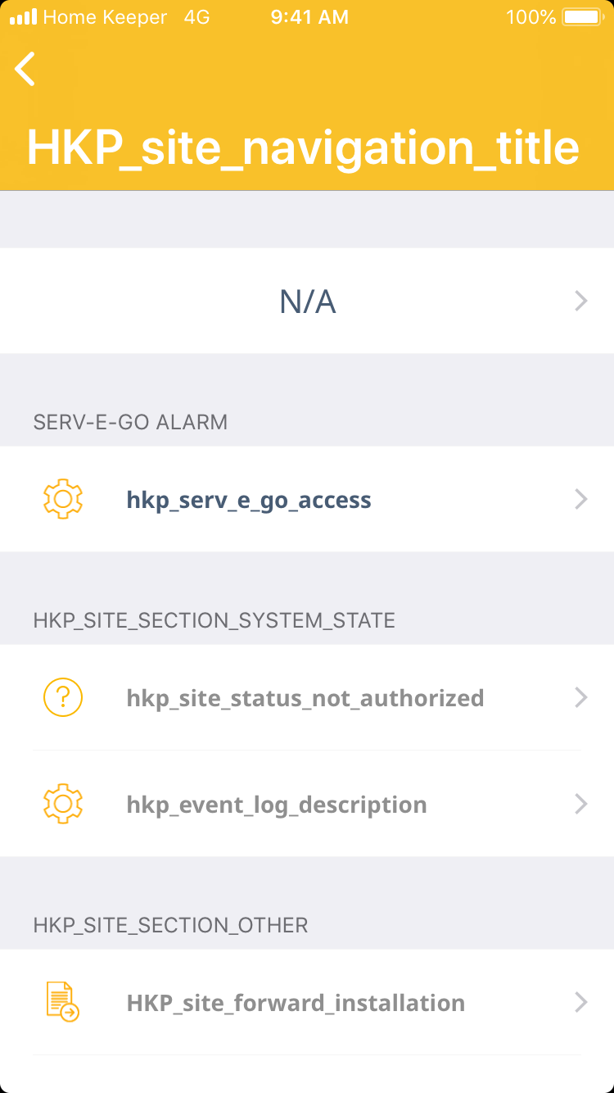Tap the 9:41 AM clock in status bar
The width and height of the screenshot is (614, 1093).
click(309, 17)
